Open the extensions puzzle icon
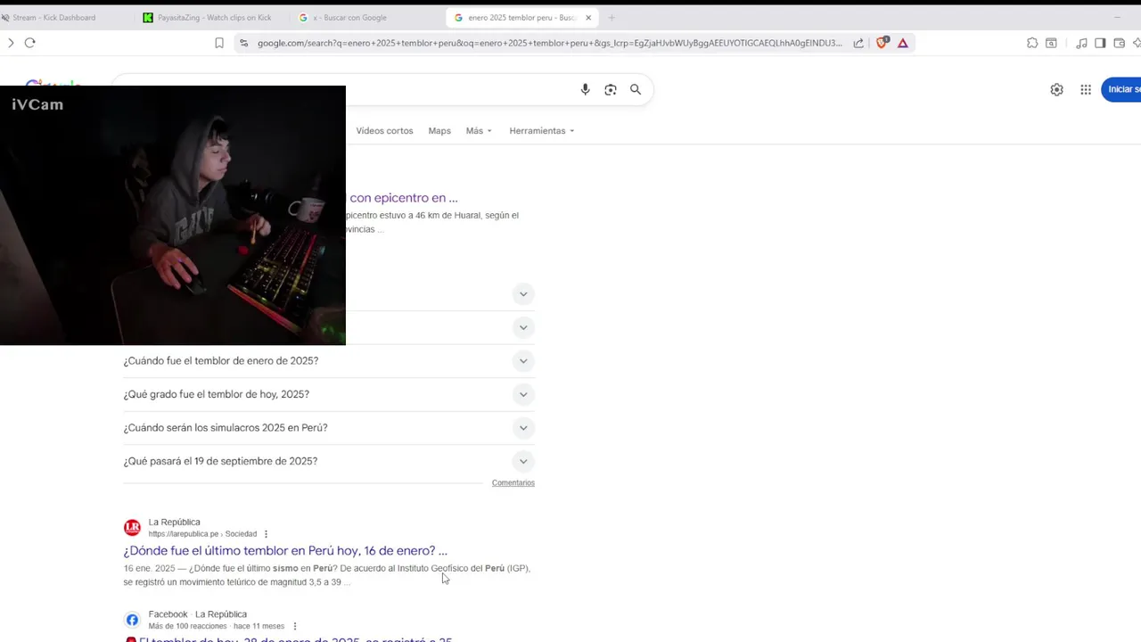The image size is (1141, 642). pyautogui.click(x=1032, y=43)
